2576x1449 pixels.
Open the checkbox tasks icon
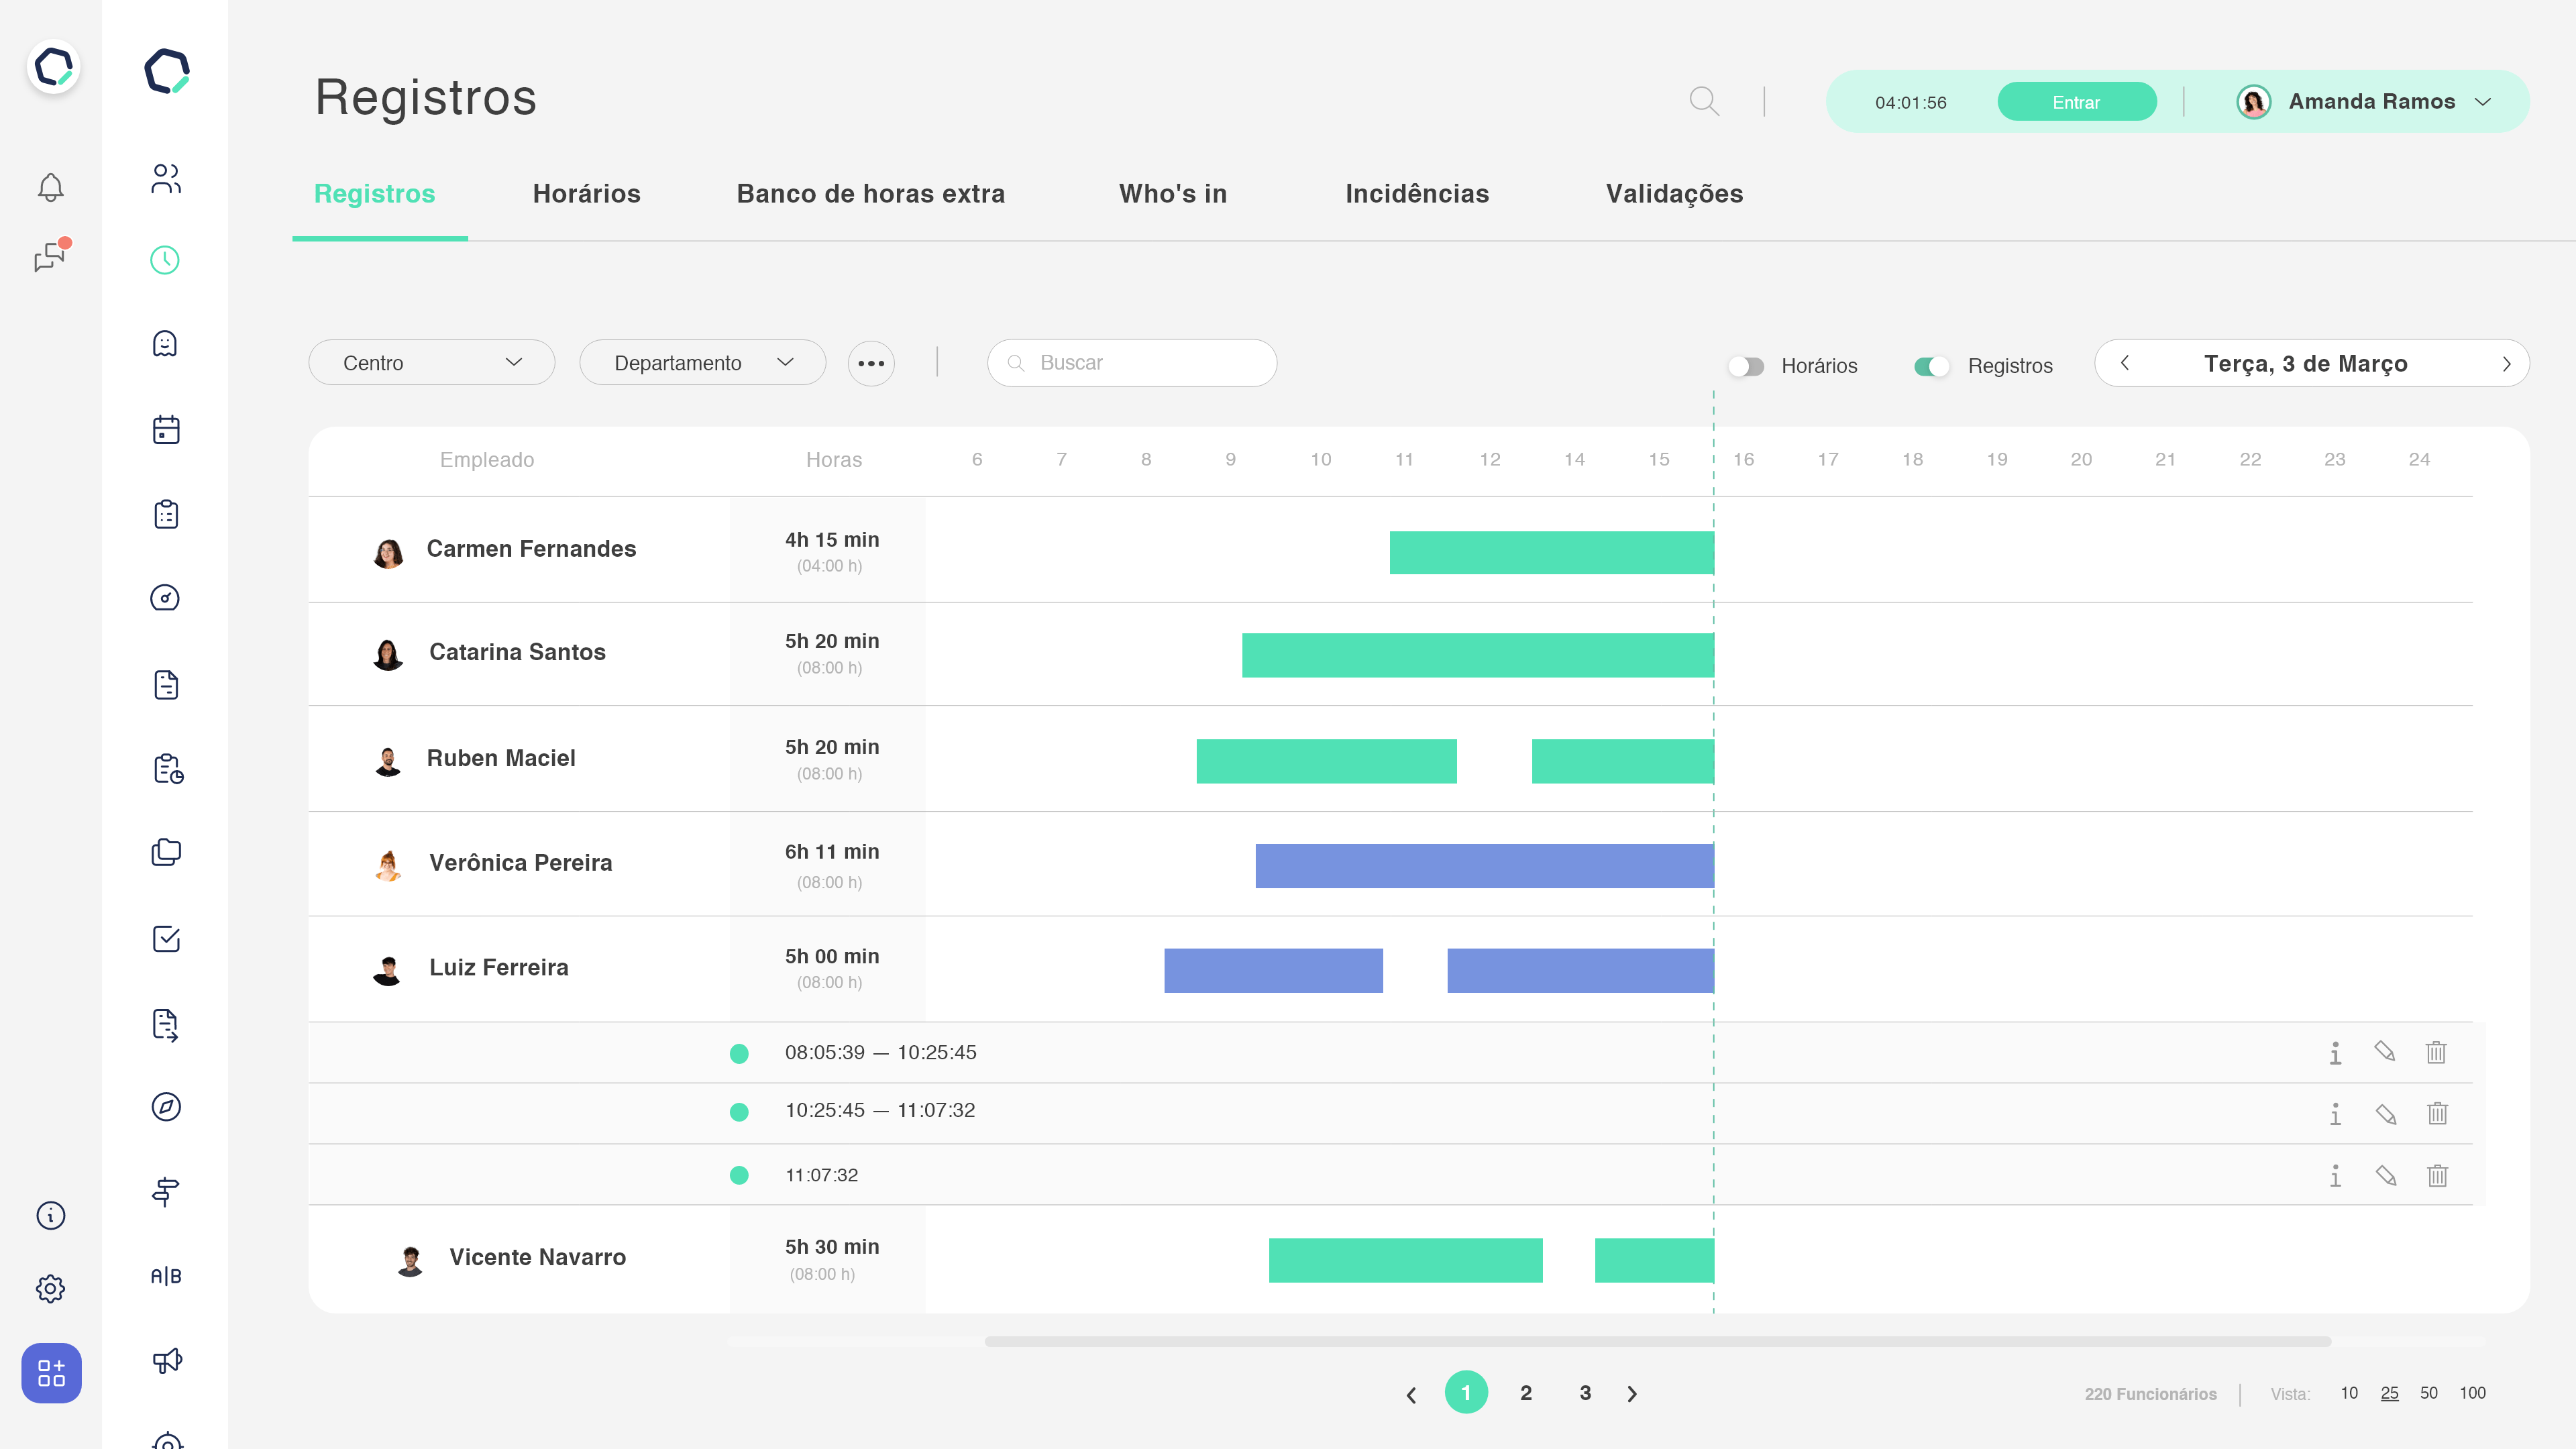[166, 938]
